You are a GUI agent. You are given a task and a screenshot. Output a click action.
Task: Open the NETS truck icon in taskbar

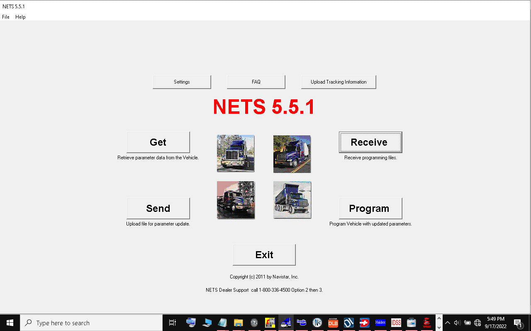click(286, 323)
